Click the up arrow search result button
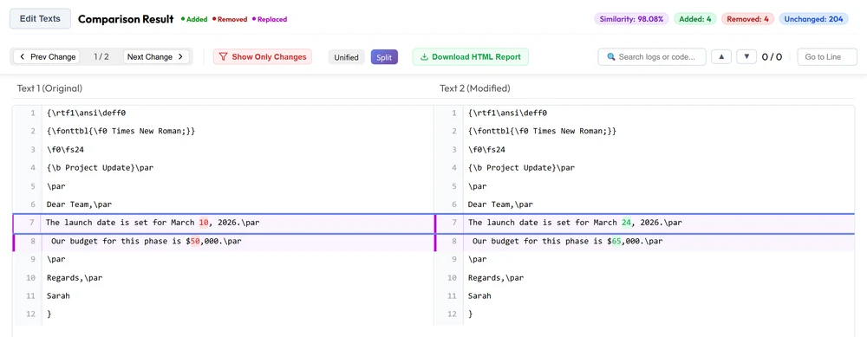867x337 pixels. click(x=721, y=56)
